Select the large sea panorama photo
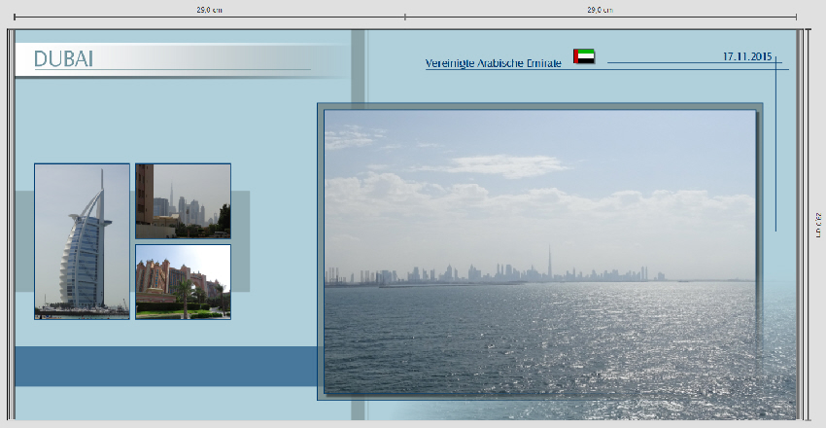826x428 pixels. (x=539, y=251)
